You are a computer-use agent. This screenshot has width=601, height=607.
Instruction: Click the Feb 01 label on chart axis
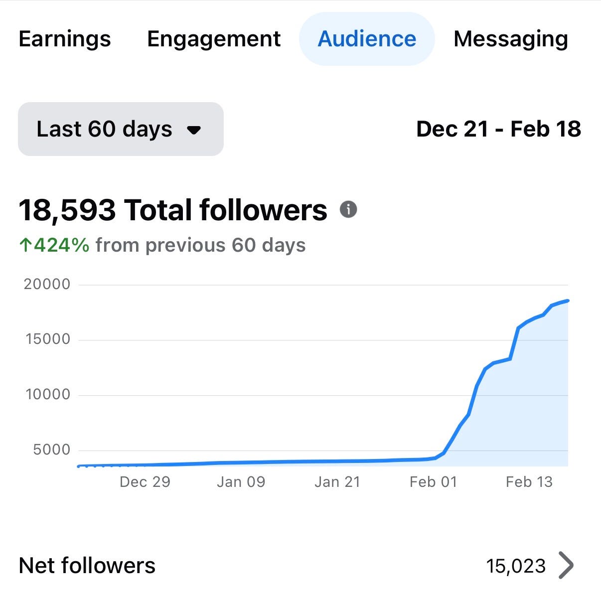tap(433, 482)
